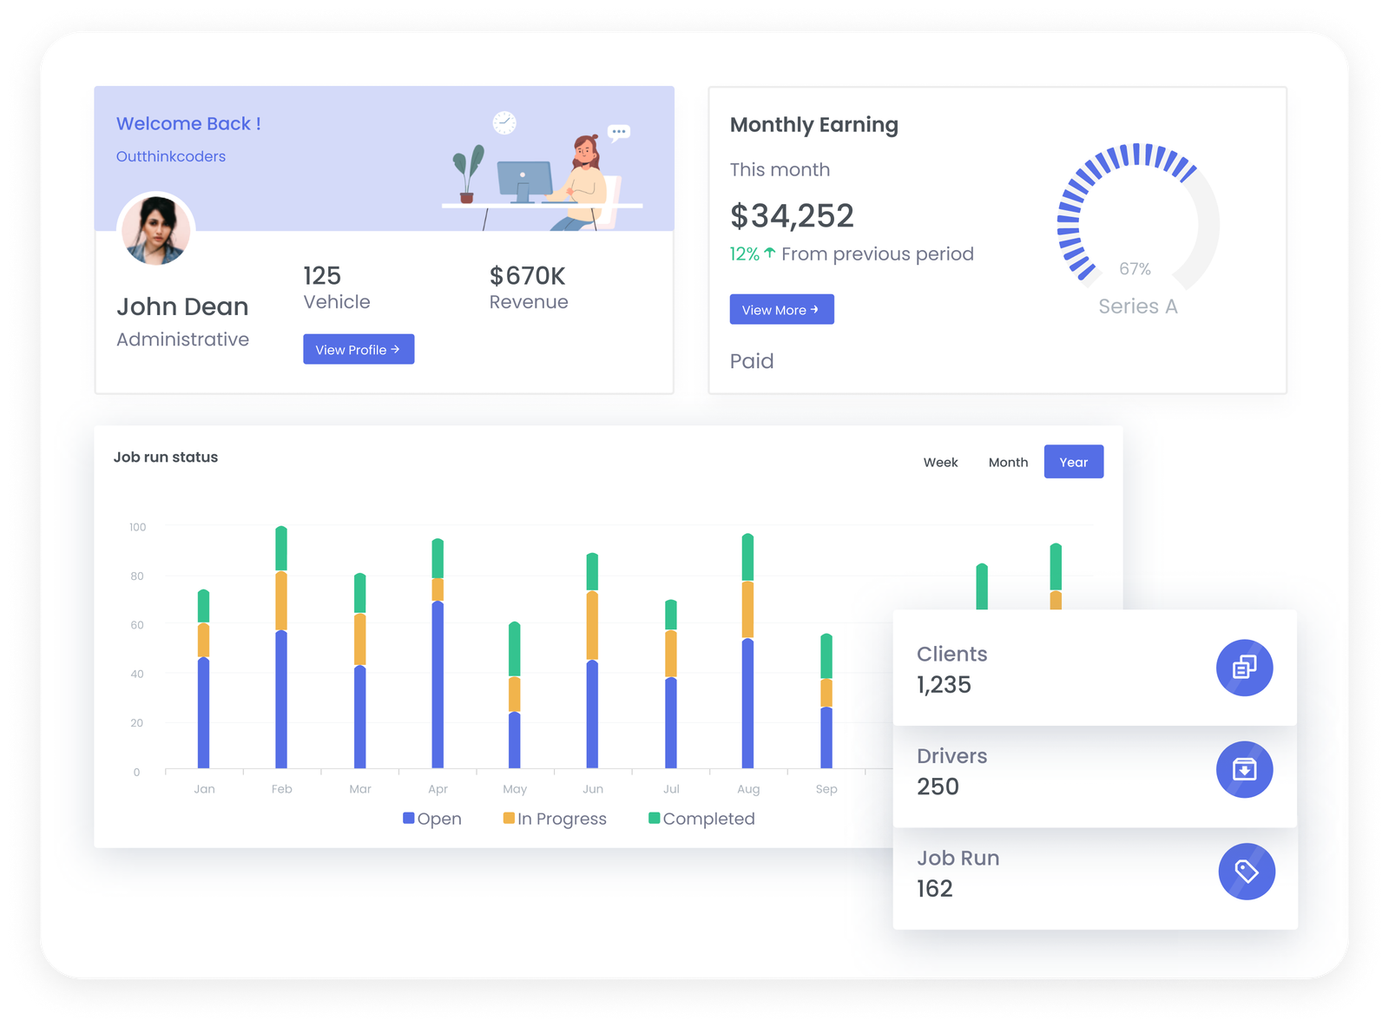Click the Apr bar in the chart
The width and height of the screenshot is (1389, 1027).
click(x=438, y=653)
